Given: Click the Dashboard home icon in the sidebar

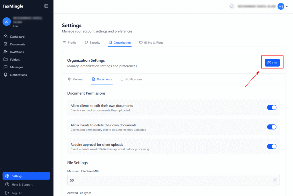Looking at the screenshot, I should (5, 37).
